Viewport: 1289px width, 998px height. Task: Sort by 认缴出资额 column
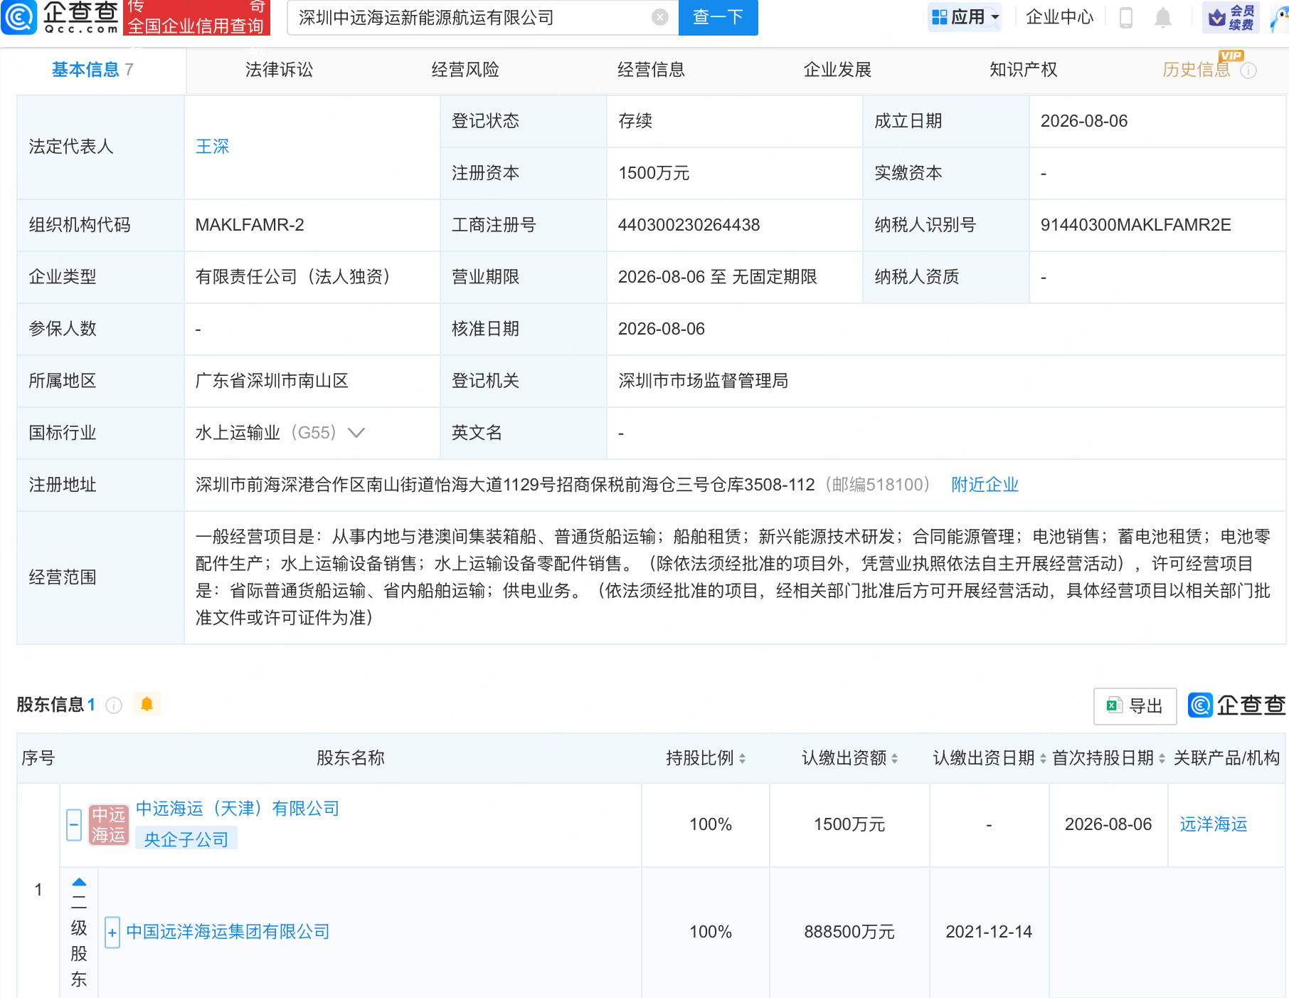894,759
